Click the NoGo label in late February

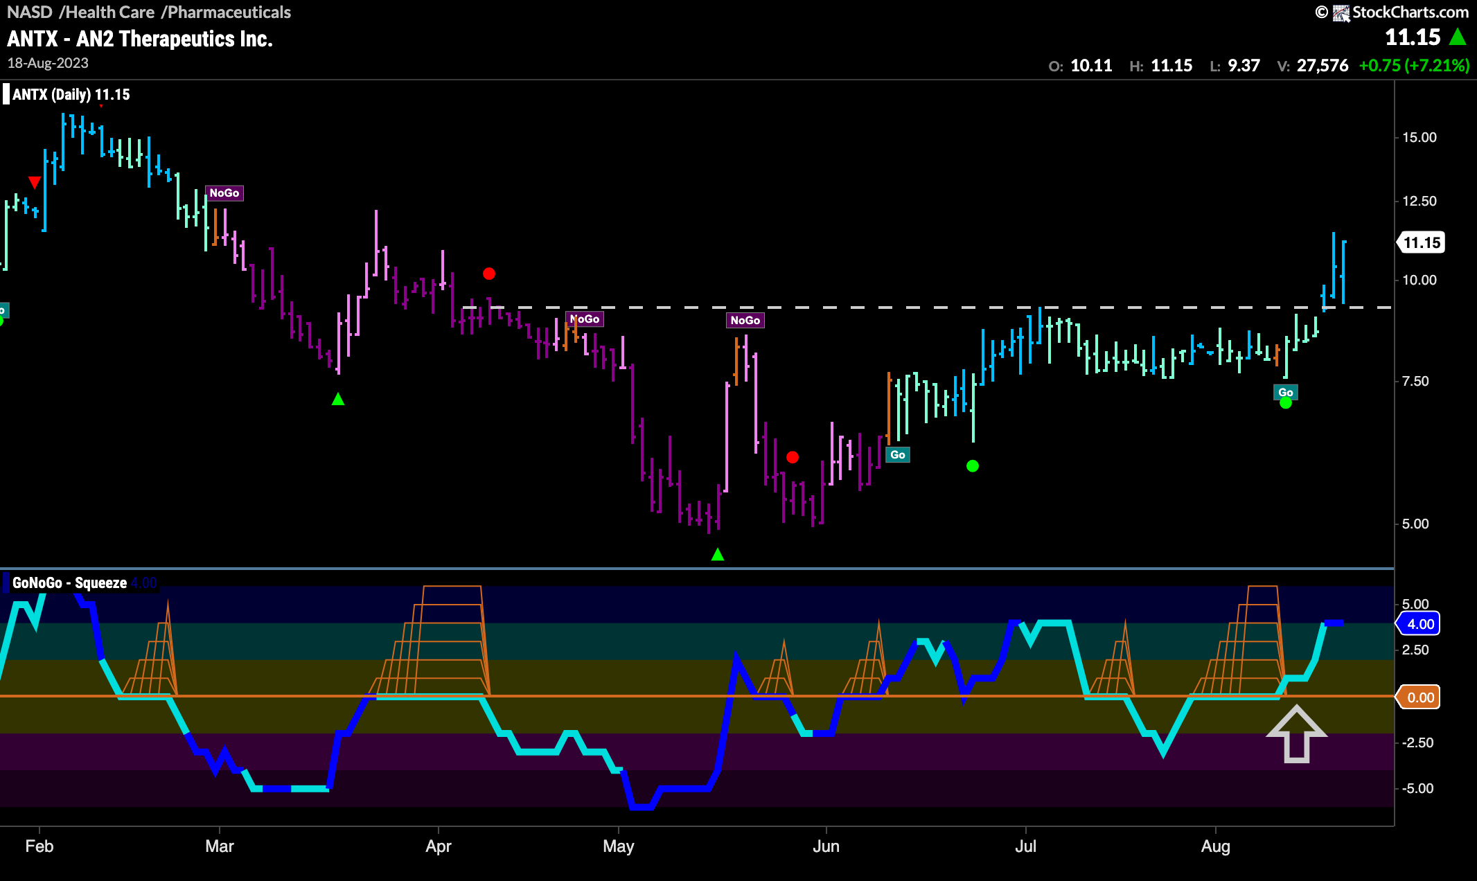pyautogui.click(x=224, y=193)
